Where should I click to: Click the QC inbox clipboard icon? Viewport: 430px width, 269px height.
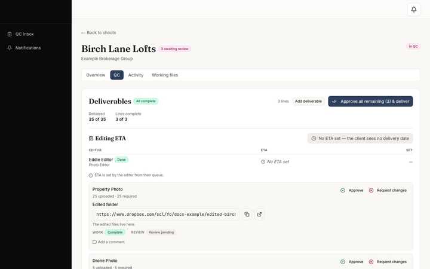tap(10, 34)
